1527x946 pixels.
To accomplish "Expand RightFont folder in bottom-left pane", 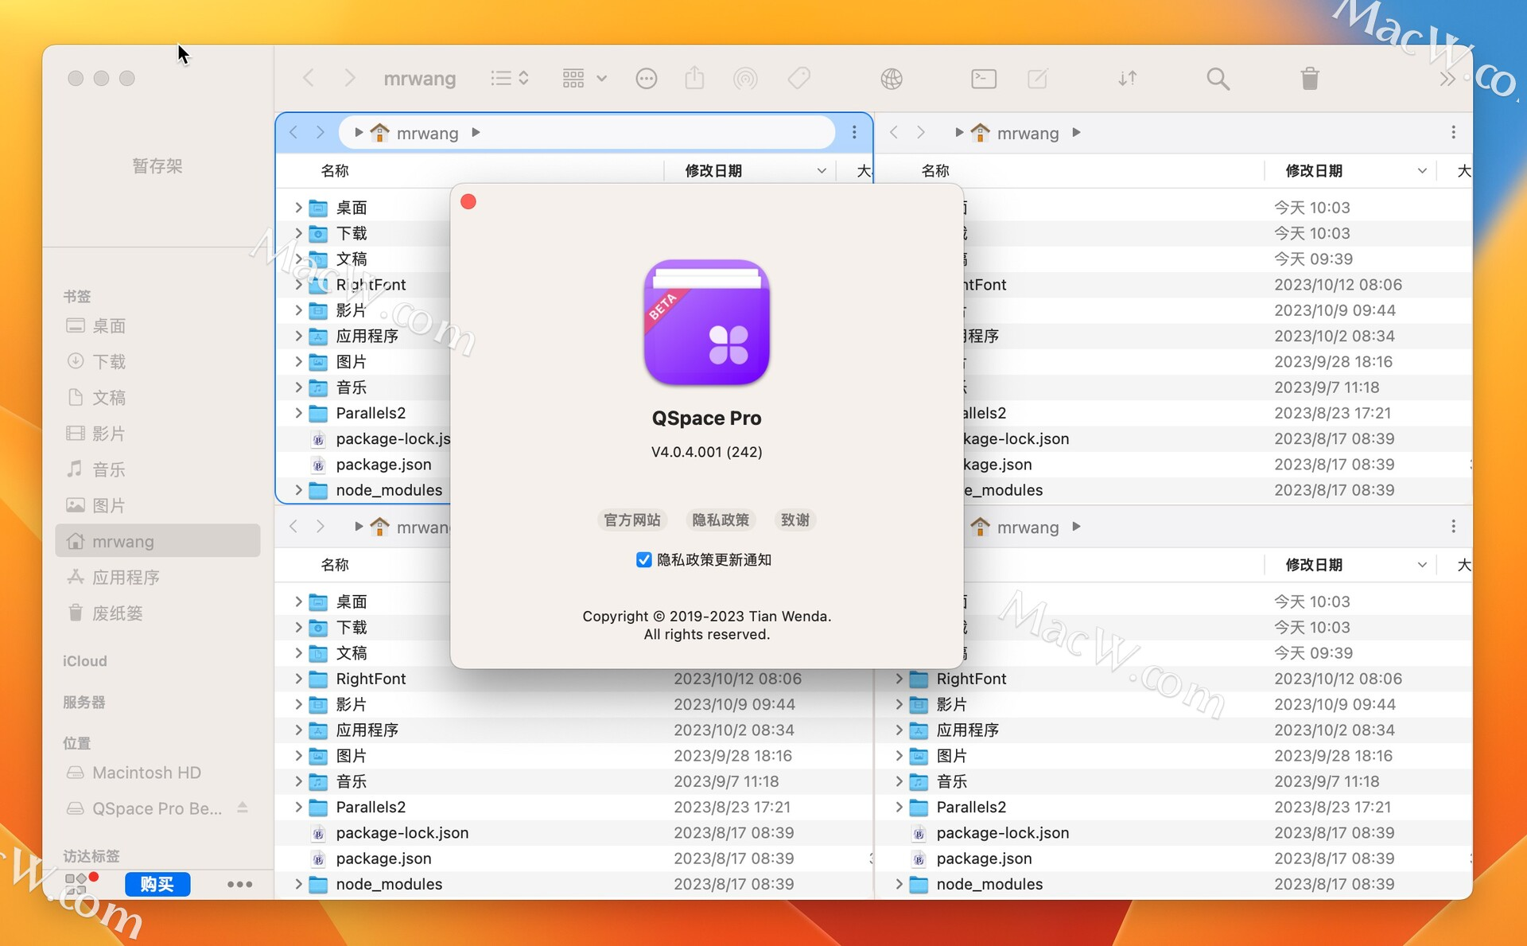I will pos(298,679).
